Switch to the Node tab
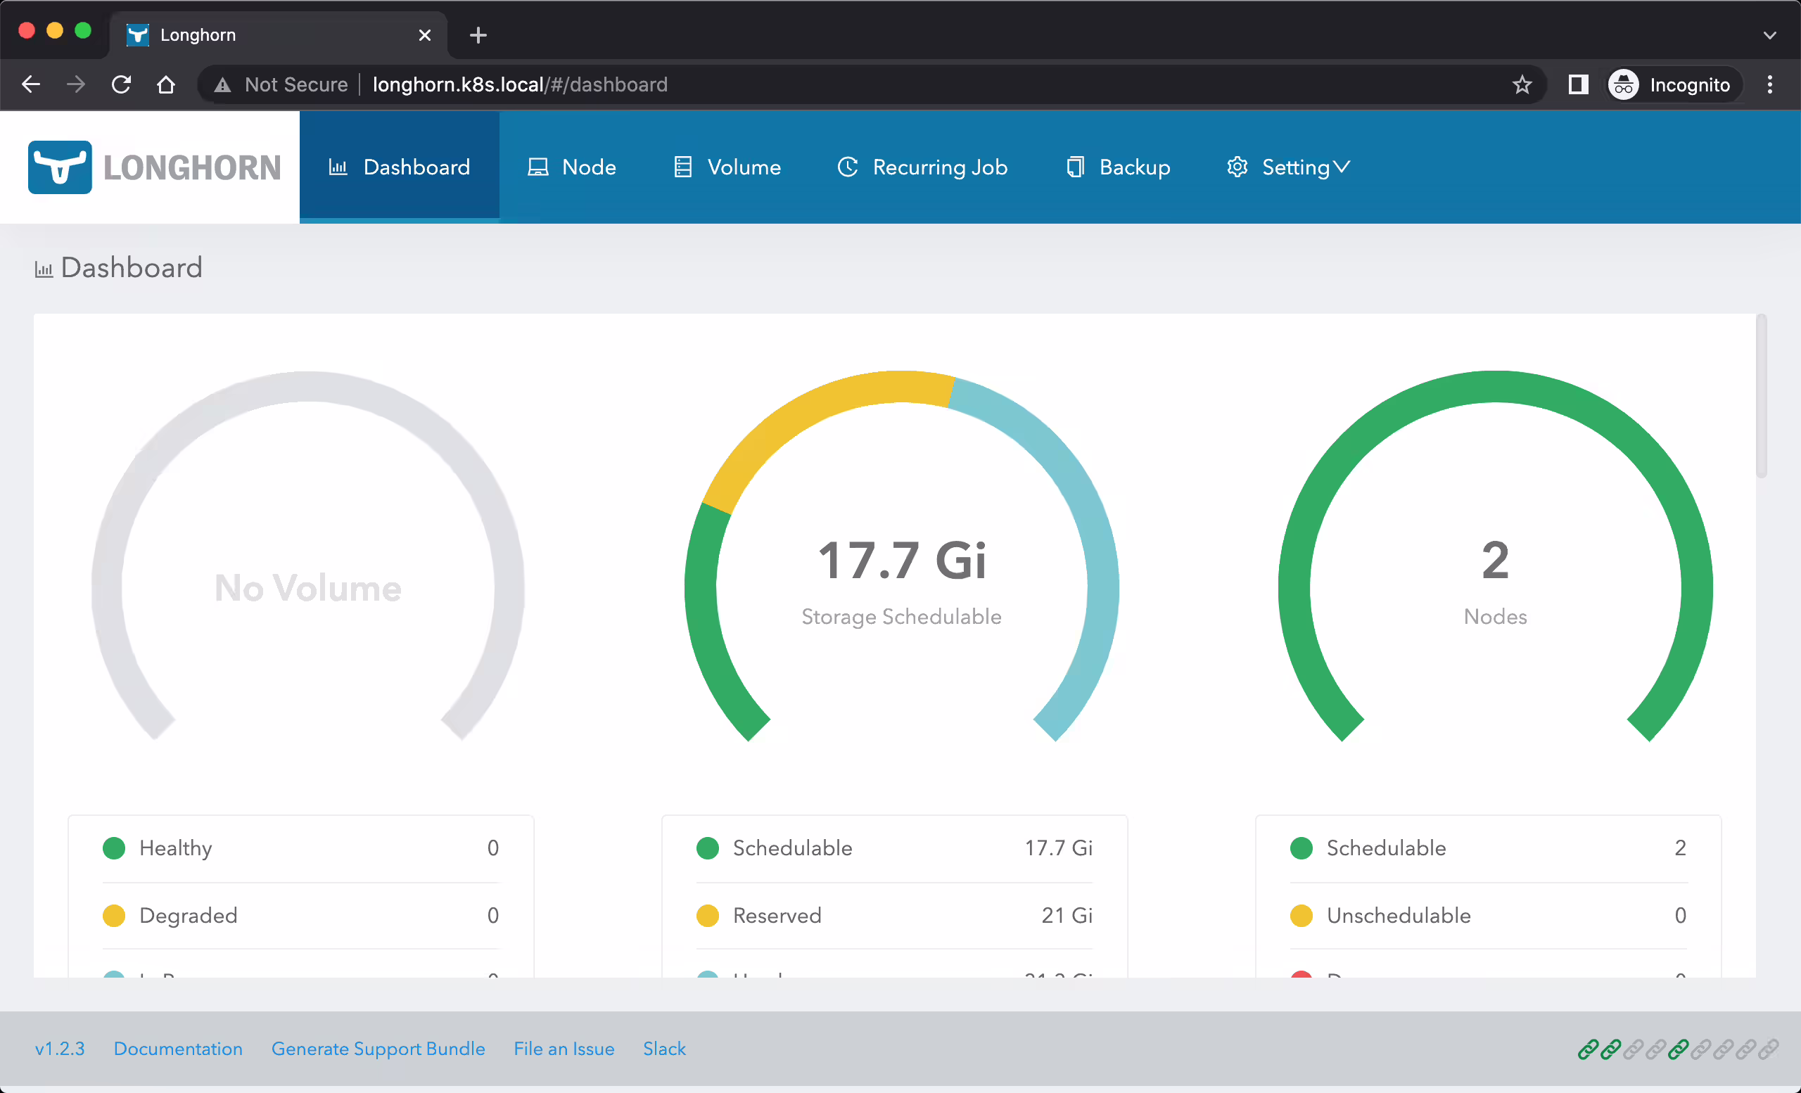Image resolution: width=1801 pixels, height=1093 pixels. (x=573, y=167)
